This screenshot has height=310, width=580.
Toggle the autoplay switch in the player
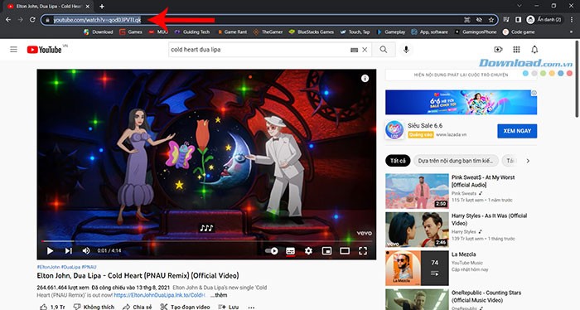(272, 251)
